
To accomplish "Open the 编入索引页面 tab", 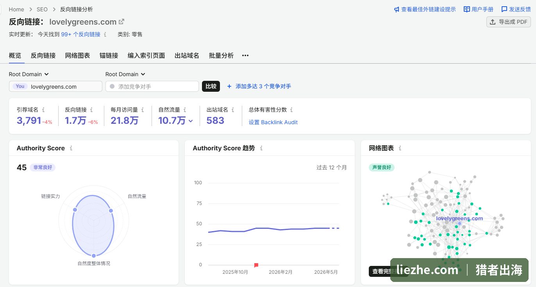I will tap(147, 55).
